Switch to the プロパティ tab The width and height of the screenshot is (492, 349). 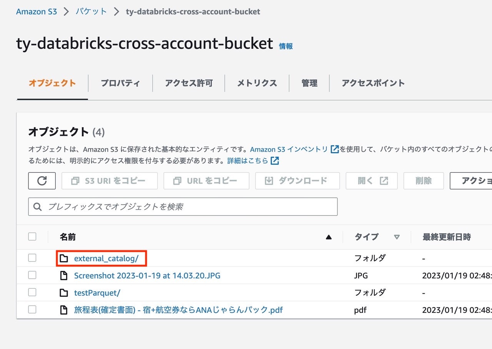pos(120,83)
